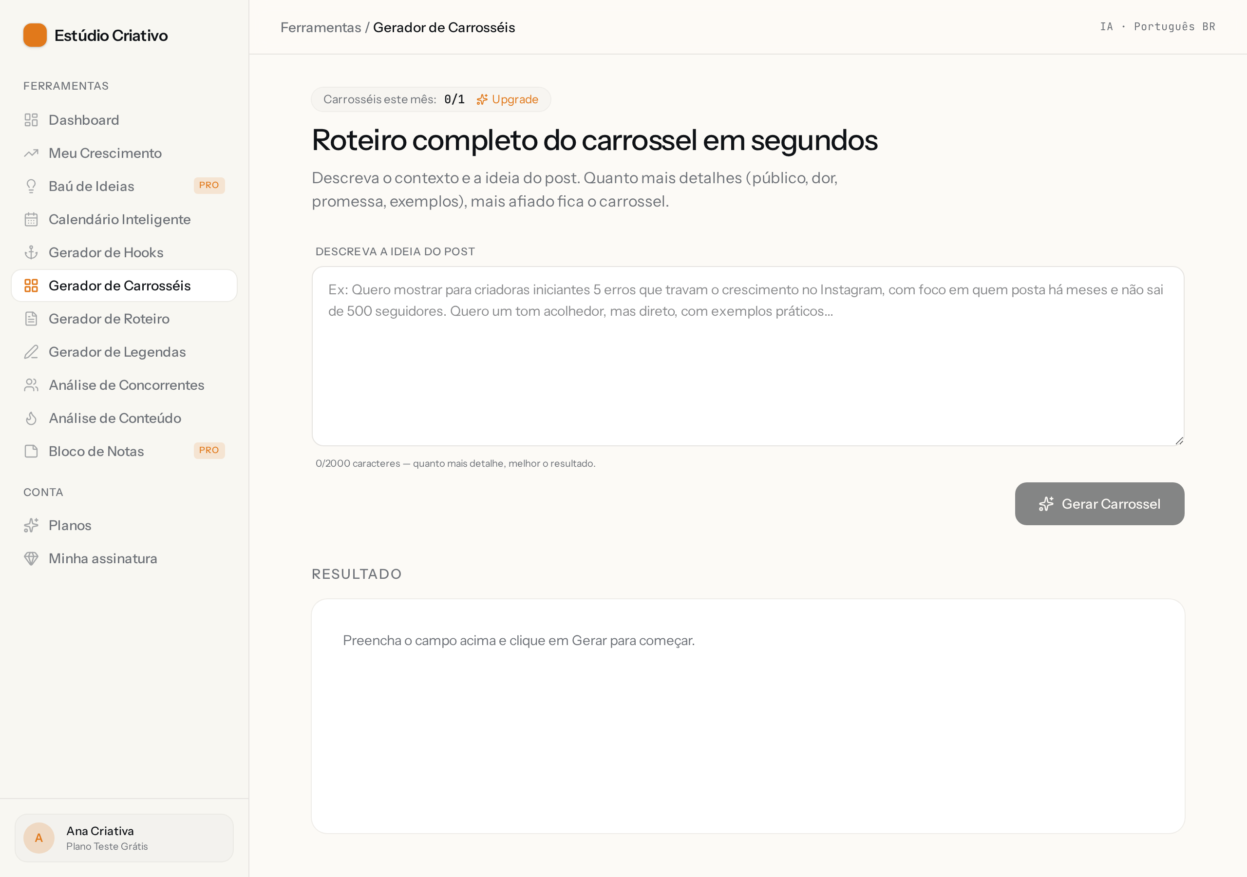Open Minha assinatura

pyautogui.click(x=124, y=558)
